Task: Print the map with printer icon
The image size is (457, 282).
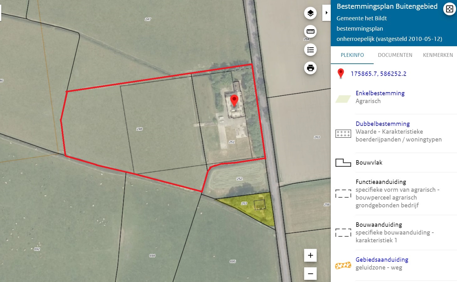Action: point(310,68)
